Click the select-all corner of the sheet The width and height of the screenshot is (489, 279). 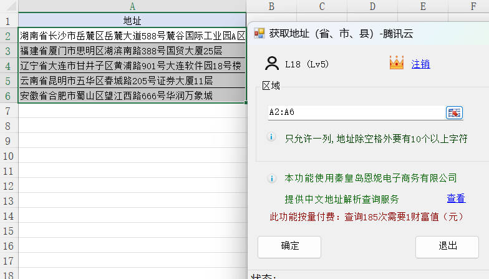[x=9, y=6]
